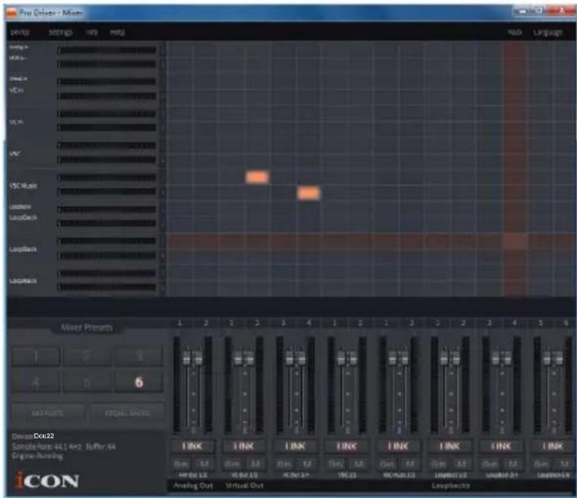Mute the second strip with its M button
This screenshot has height=498, width=577.
[255, 463]
